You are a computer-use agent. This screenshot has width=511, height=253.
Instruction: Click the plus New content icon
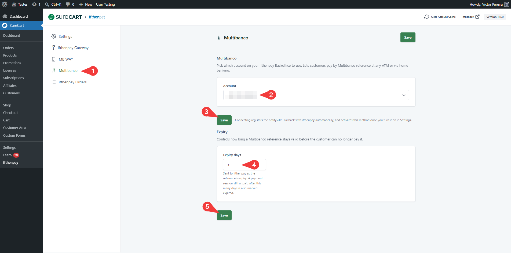(x=81, y=4)
